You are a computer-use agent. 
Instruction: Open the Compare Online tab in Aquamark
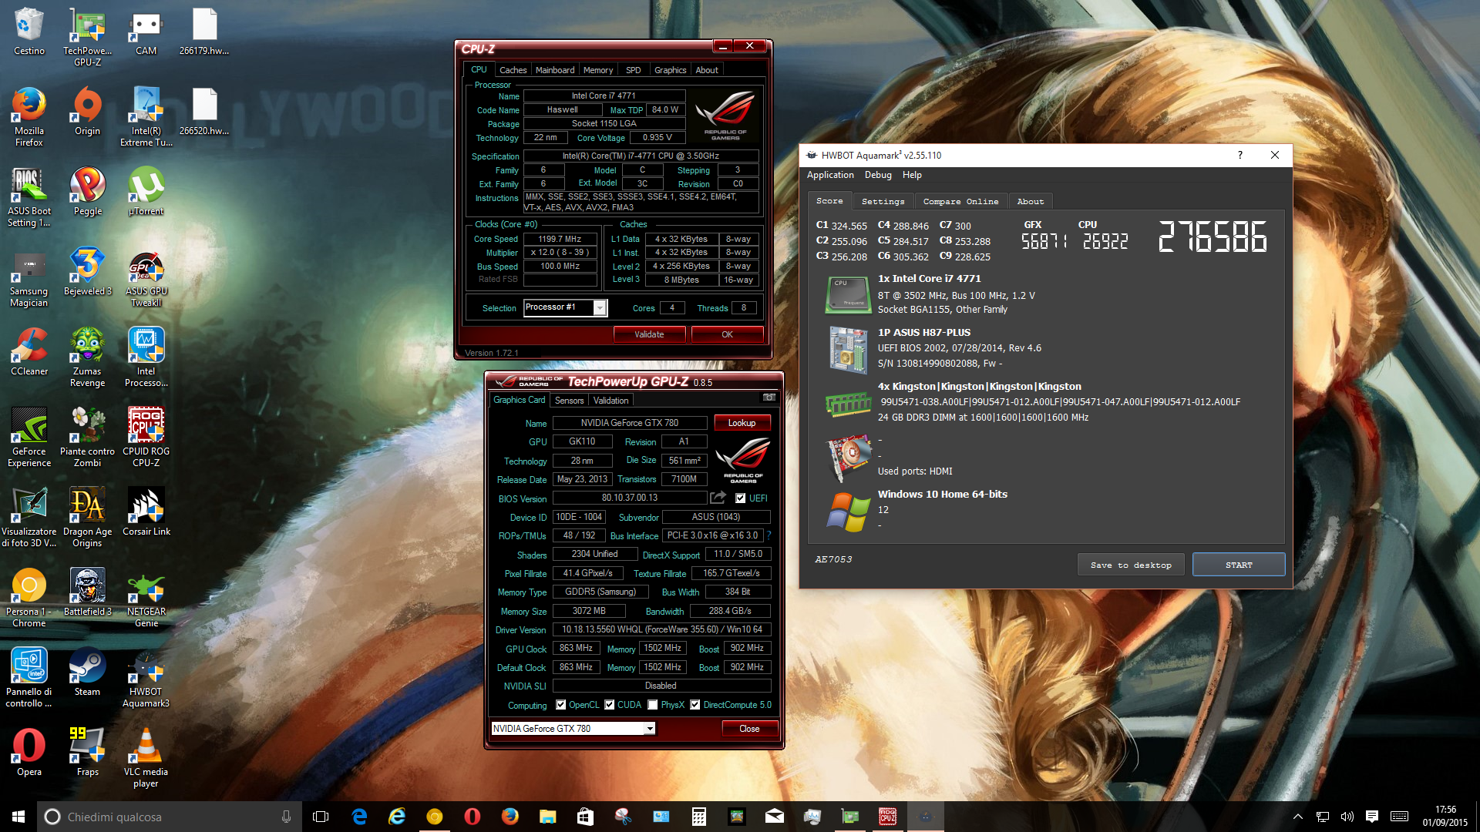point(960,202)
